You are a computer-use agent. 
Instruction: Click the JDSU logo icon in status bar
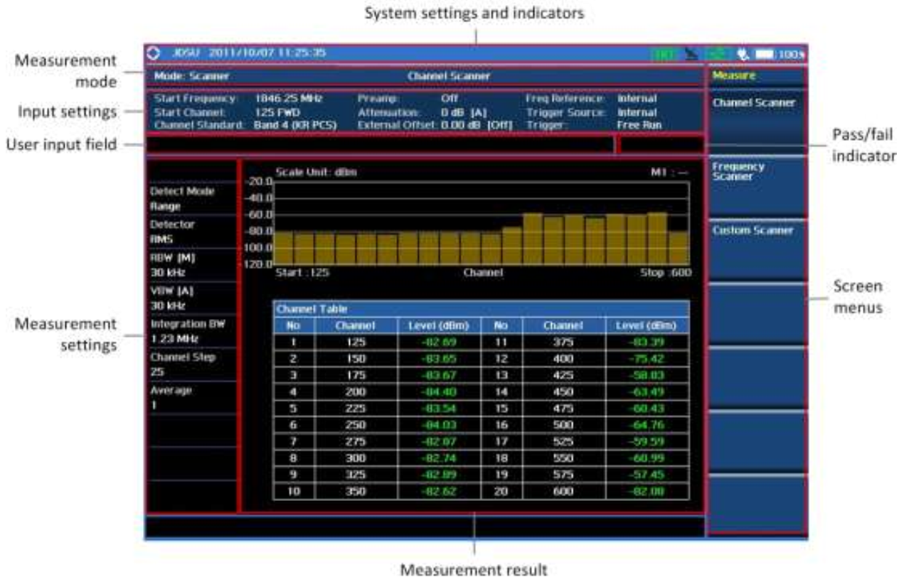(152, 54)
